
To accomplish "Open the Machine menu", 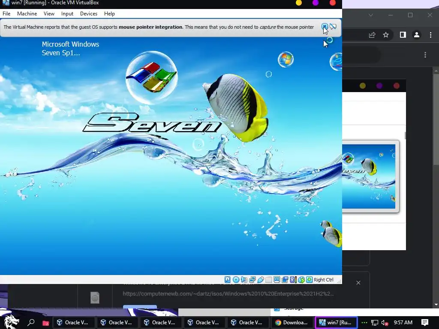I will point(27,14).
